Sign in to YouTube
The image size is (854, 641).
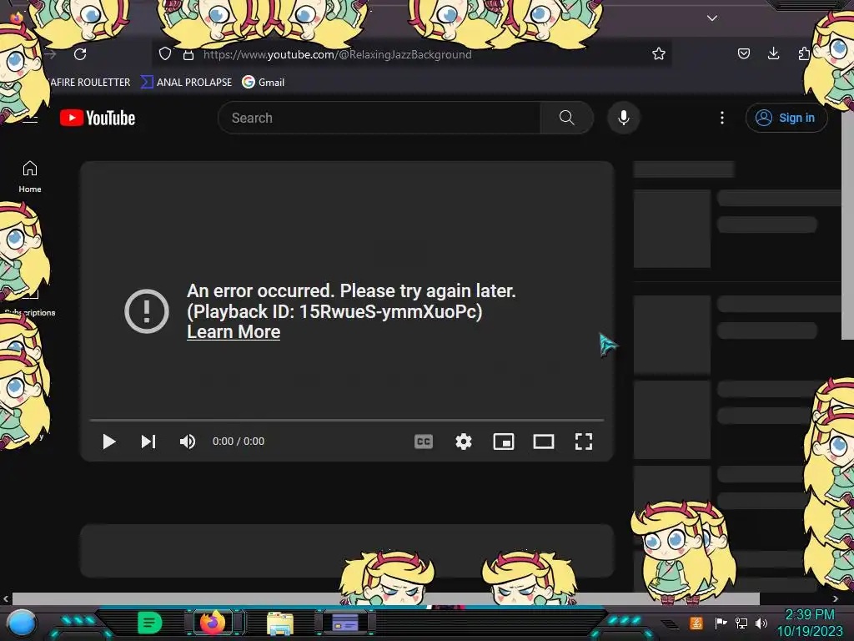[786, 118]
